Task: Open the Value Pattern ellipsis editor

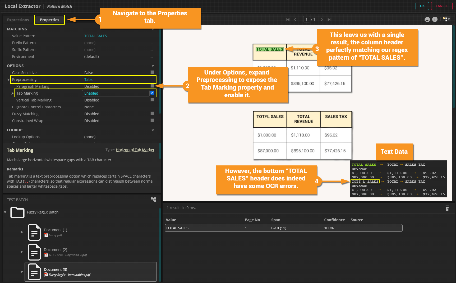Action: pos(152,36)
